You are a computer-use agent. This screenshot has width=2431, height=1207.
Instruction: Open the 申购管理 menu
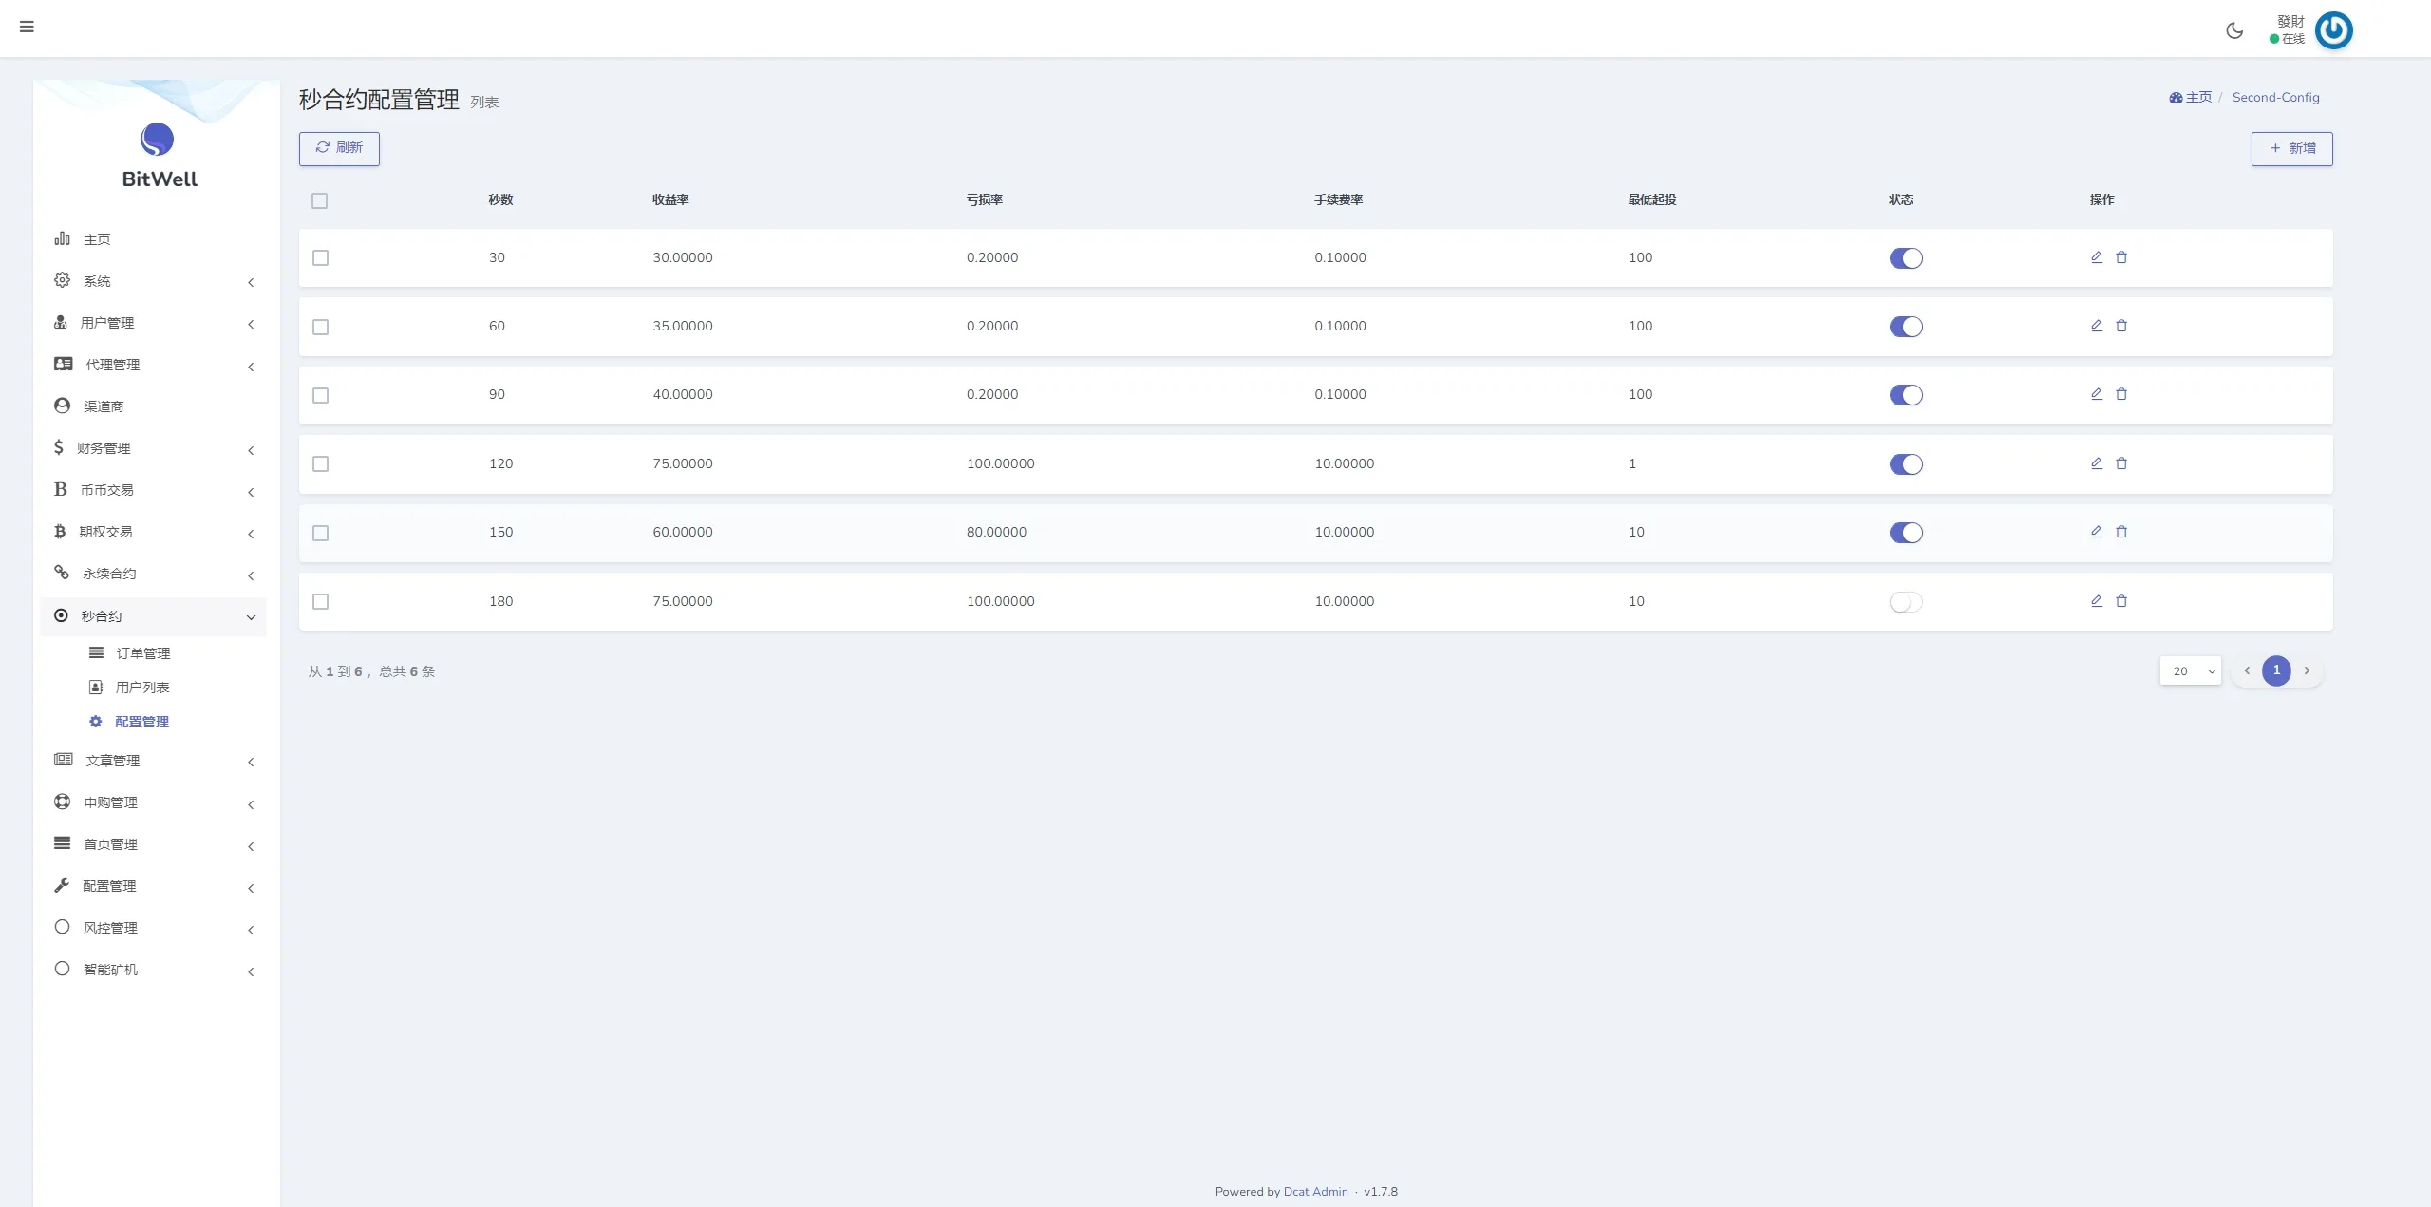coord(154,802)
